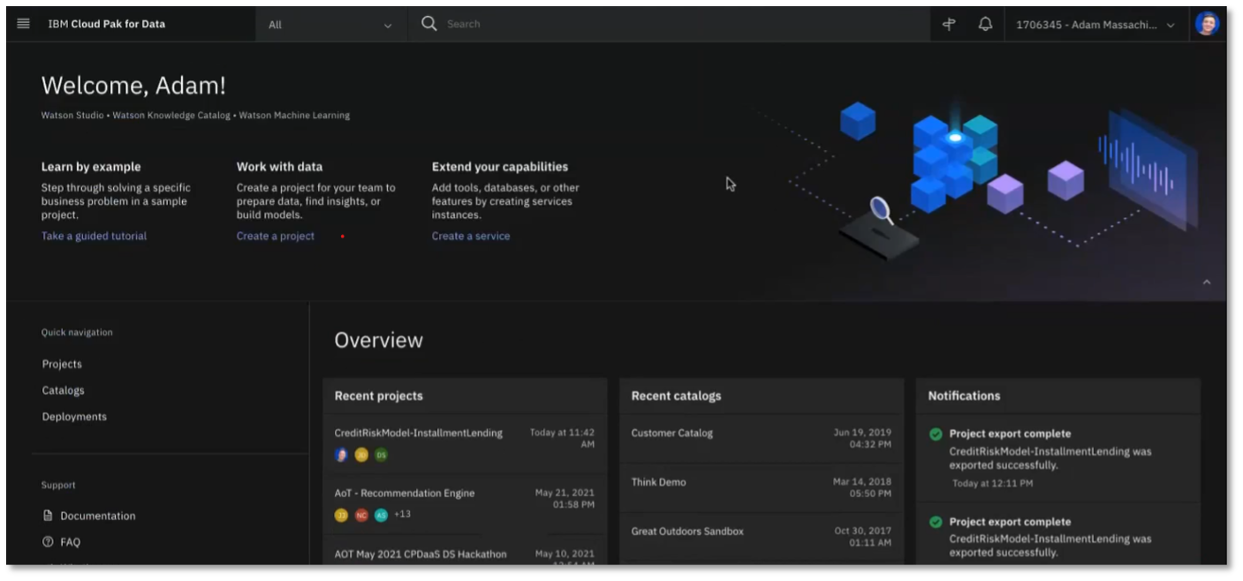Open the CreditRiskModel-InstallmentLending project
The height and width of the screenshot is (581, 1243).
coord(419,433)
